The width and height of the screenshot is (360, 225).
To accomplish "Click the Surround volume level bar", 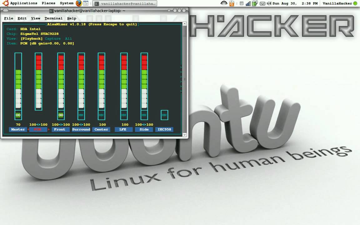I will tap(81, 82).
